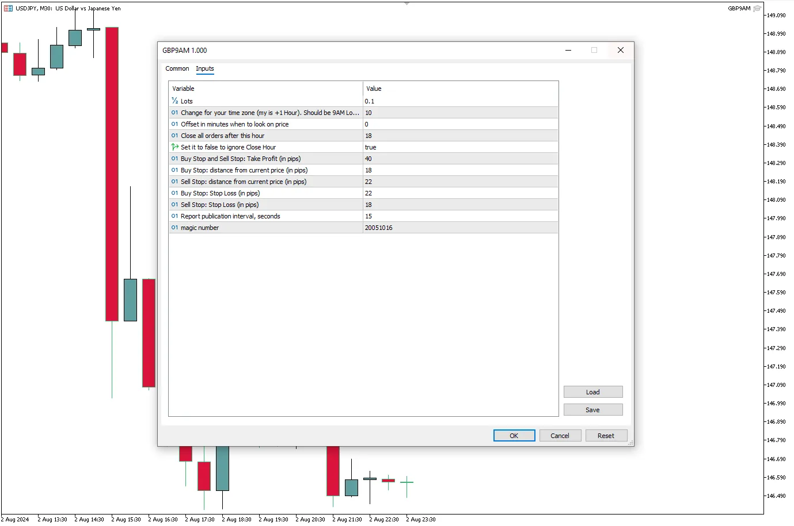Edit the Lots value 0.1
Image resolution: width=794 pixels, height=526 pixels.
pos(461,101)
